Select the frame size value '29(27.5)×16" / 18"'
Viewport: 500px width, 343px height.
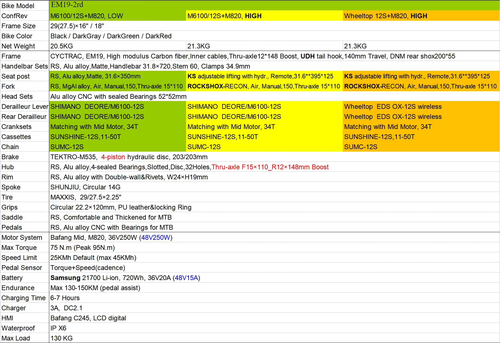click(77, 26)
